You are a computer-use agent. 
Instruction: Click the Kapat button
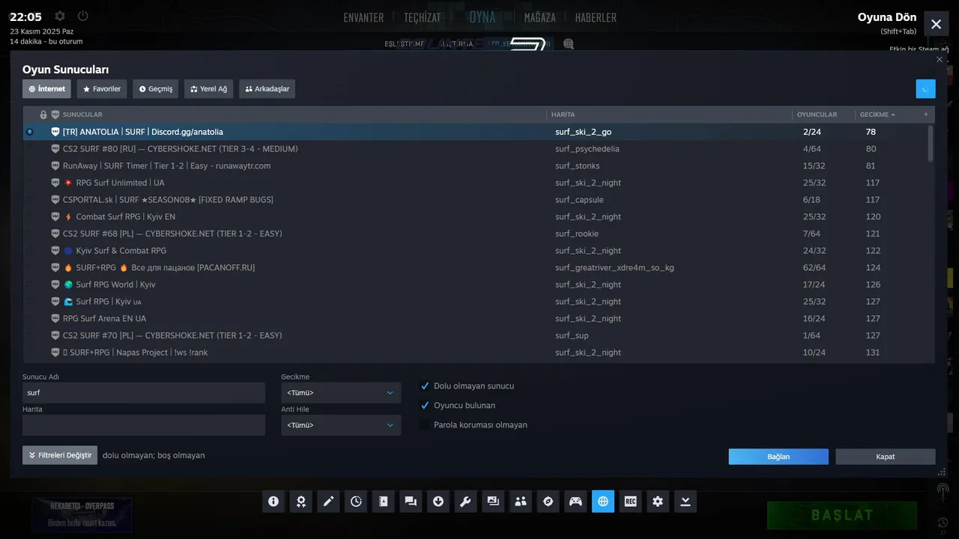[886, 457]
